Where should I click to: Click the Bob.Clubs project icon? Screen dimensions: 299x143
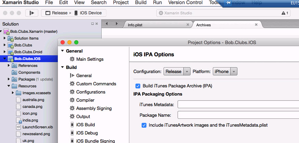click(11, 45)
